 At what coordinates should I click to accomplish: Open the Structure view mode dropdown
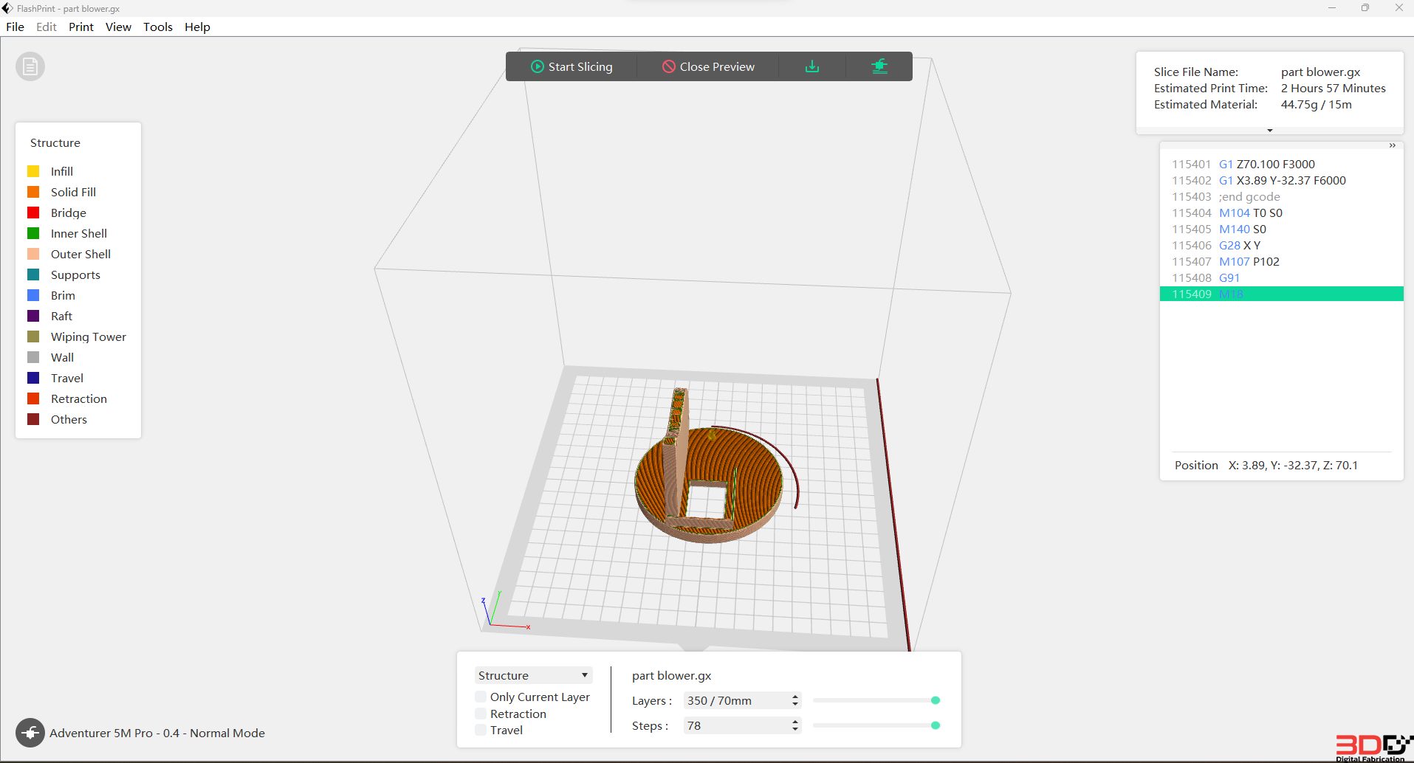coord(533,674)
